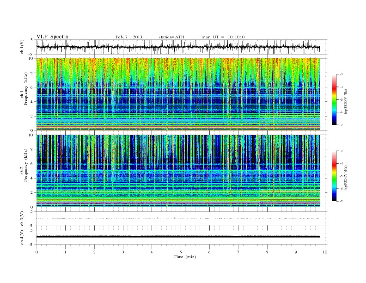This screenshot has height=283, width=366.
Task: Click the '0' tick on the time axis
Action: [37, 252]
